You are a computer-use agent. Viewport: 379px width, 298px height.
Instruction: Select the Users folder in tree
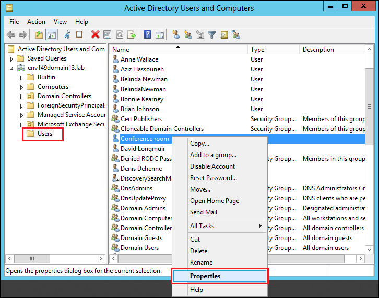coord(40,134)
